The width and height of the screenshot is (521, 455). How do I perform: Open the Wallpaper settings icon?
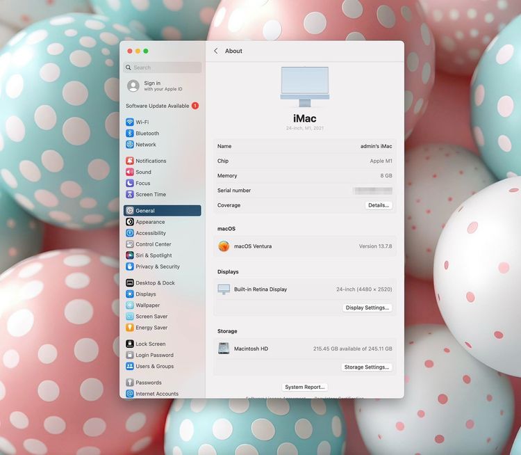(x=130, y=305)
